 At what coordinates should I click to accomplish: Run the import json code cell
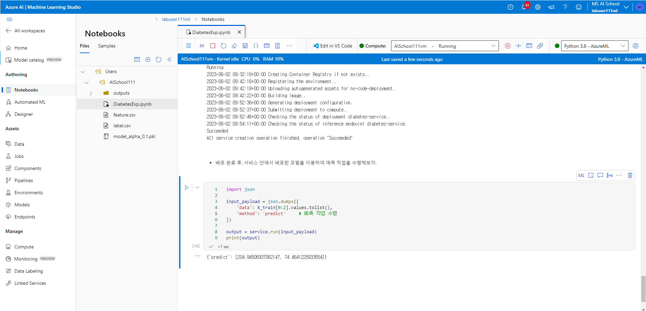point(186,187)
